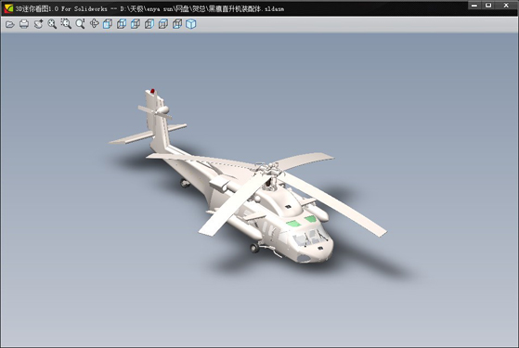Switch to Left view cube icon
The height and width of the screenshot is (348, 519).
pyautogui.click(x=136, y=24)
